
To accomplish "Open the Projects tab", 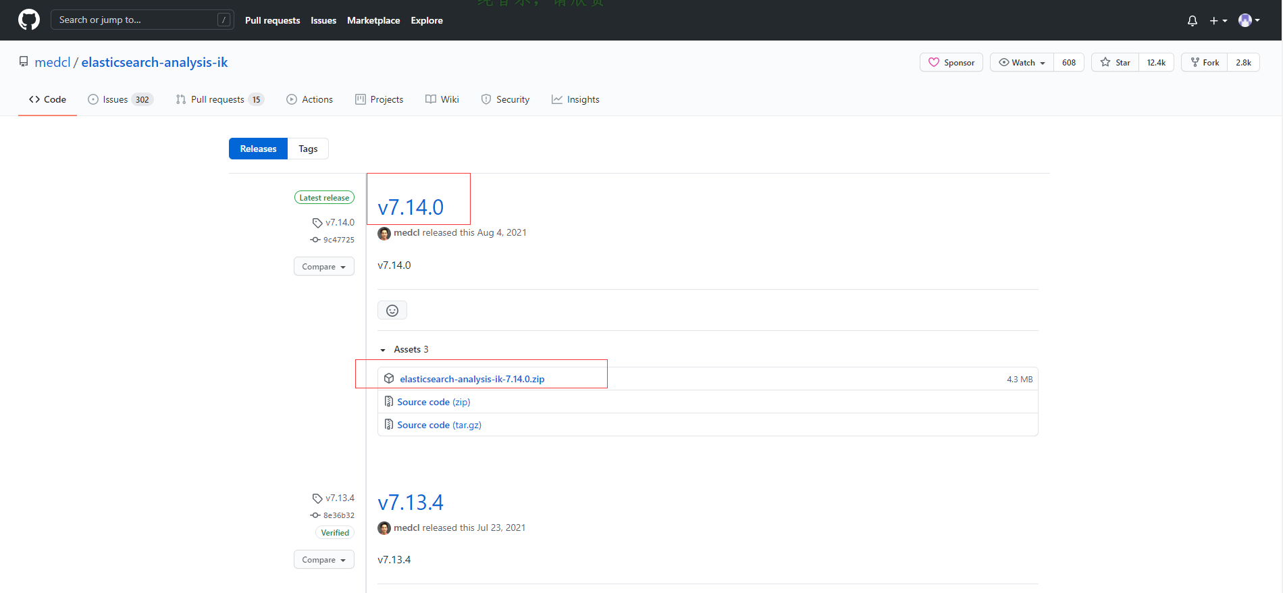I will tap(379, 99).
